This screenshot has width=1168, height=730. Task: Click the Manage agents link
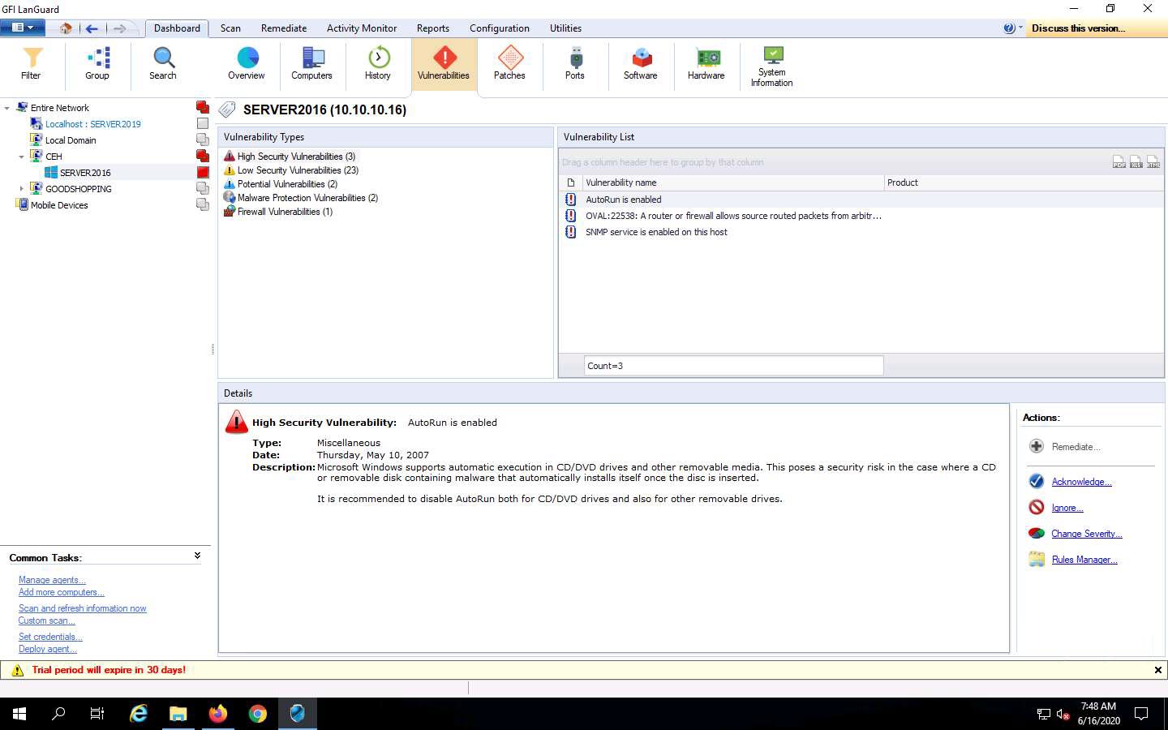click(x=52, y=580)
